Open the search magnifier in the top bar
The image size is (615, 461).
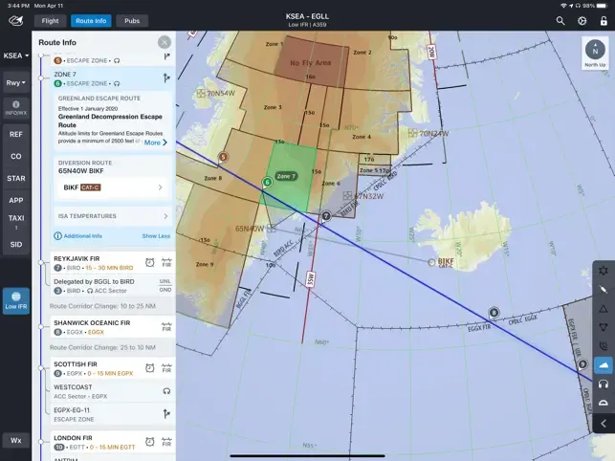click(x=560, y=21)
